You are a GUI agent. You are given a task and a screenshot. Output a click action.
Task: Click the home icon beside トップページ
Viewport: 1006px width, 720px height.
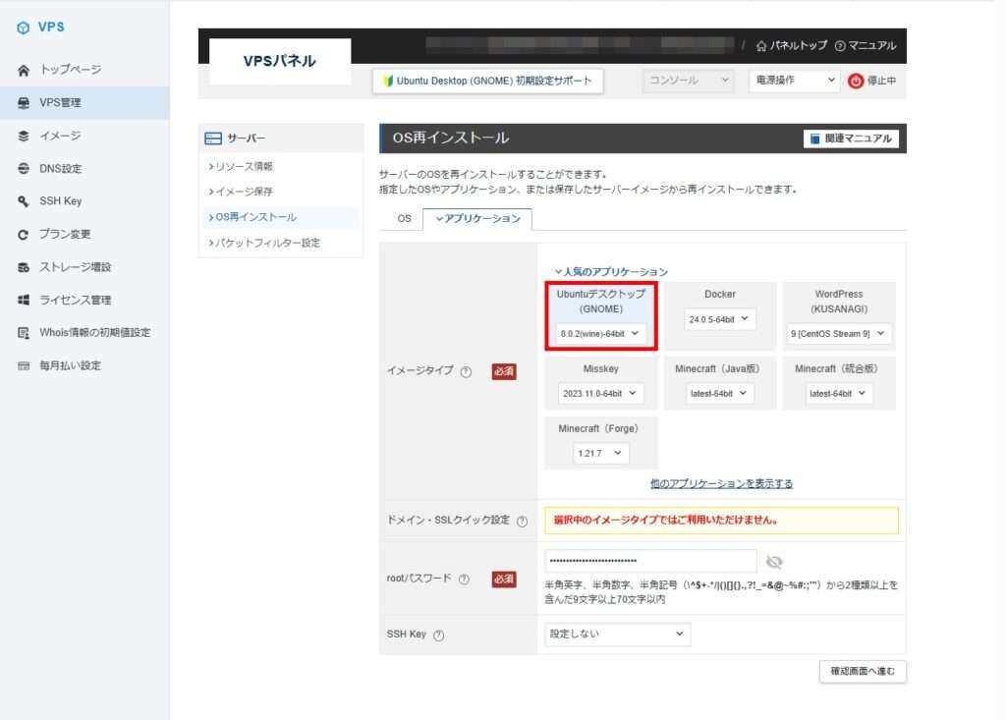pos(24,70)
